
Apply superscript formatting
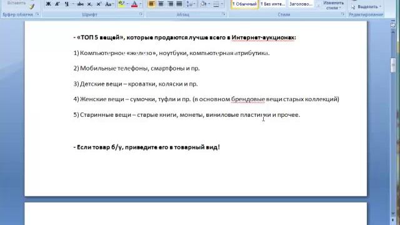[99, 4]
